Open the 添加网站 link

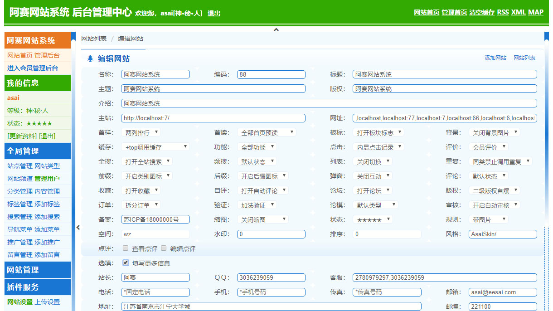pyautogui.click(x=495, y=58)
